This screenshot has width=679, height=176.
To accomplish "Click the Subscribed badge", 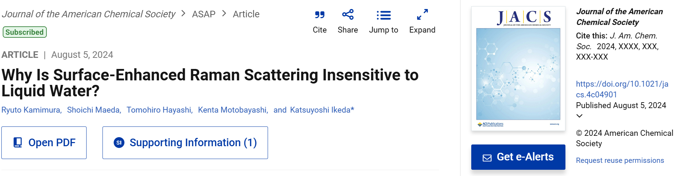I will 25,32.
